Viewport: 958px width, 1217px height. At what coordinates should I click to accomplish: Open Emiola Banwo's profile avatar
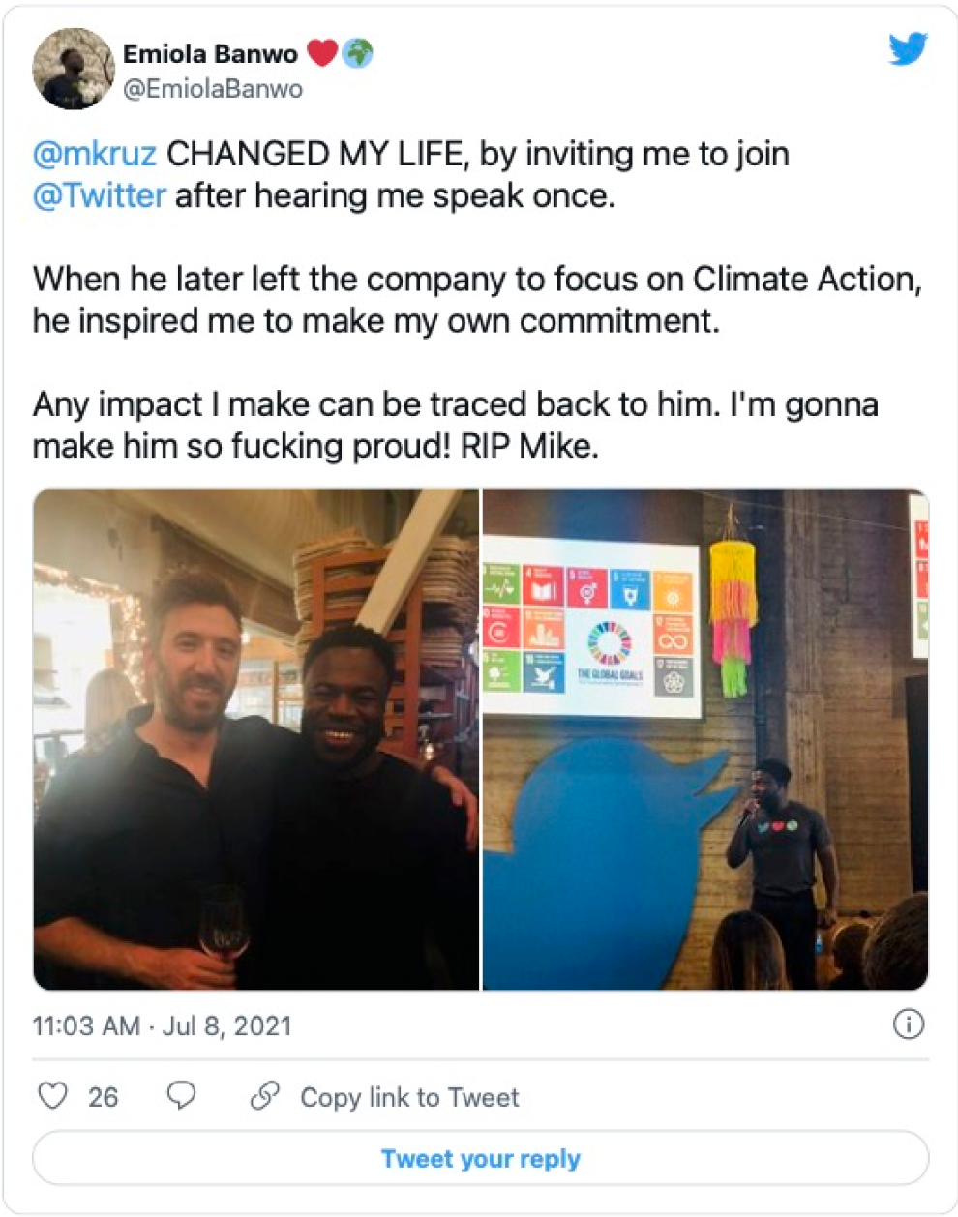coord(74,71)
